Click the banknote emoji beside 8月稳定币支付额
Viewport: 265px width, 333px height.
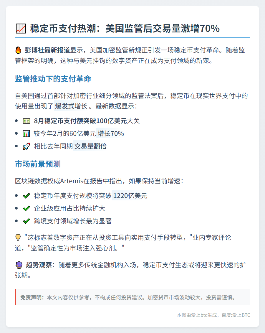(x=26, y=121)
